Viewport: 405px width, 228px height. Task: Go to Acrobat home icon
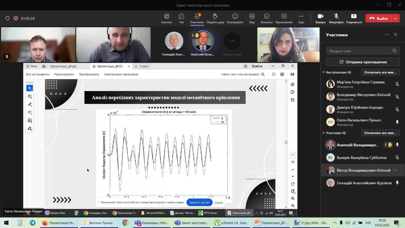click(x=44, y=66)
